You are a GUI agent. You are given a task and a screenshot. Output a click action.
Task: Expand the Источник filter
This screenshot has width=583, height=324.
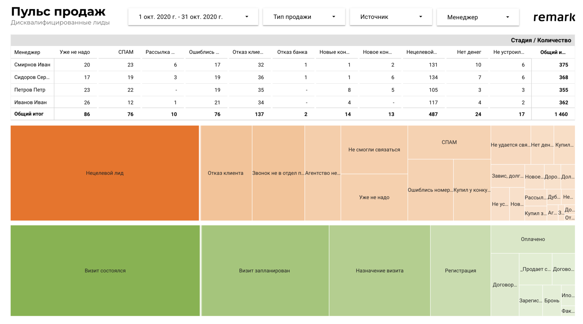pos(391,17)
